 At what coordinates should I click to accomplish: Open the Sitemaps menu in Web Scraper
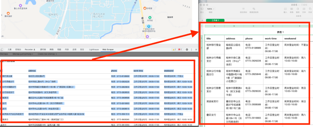[x=4, y=54]
